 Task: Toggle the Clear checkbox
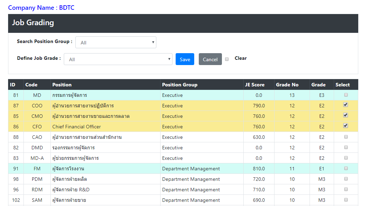(x=227, y=59)
